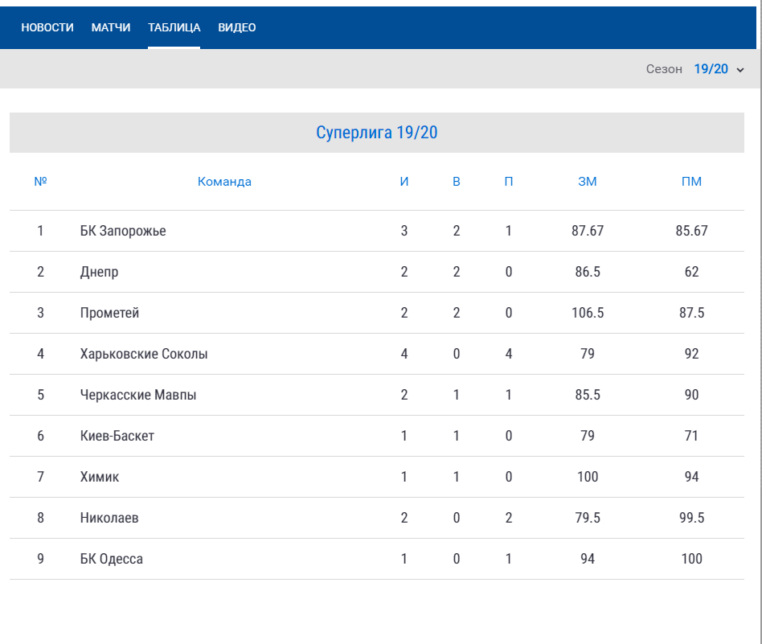Open the Киев-Баскет team page

coord(117,436)
